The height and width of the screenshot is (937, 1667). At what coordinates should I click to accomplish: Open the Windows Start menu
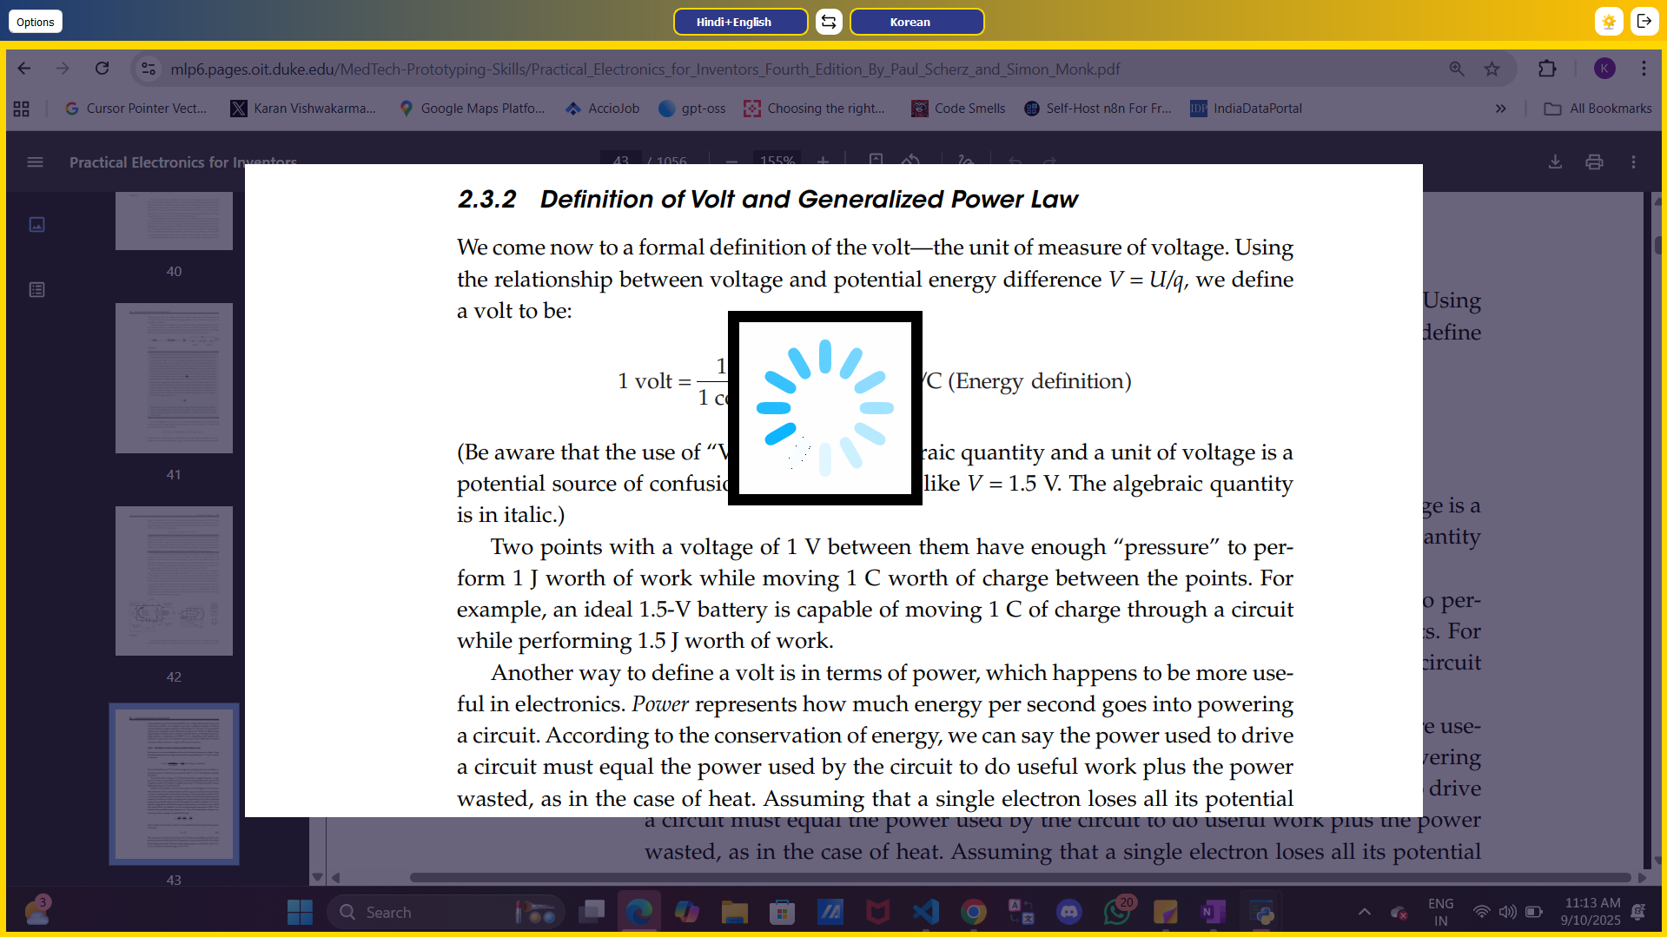point(300,913)
